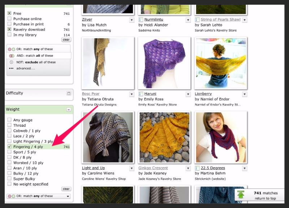
Task: Click the download icon beside Nurmilintu
Action: coord(141,20)
